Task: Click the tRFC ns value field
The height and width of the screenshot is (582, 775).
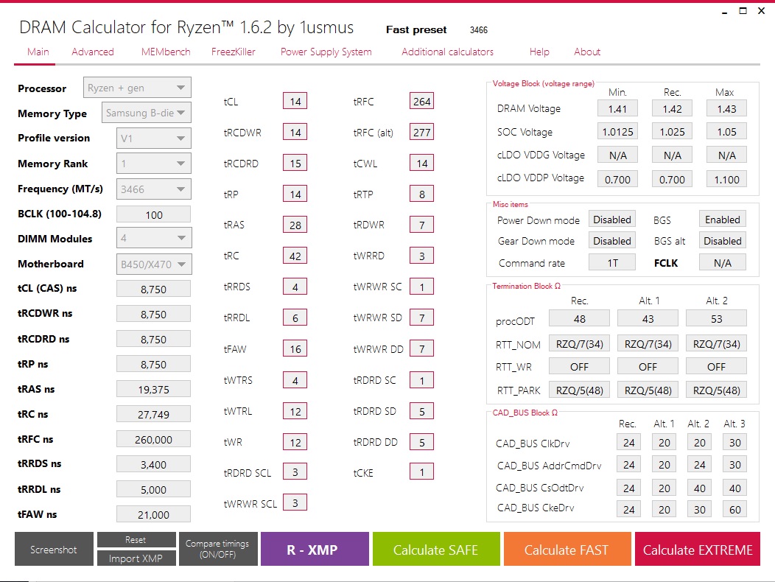Action: coord(154,439)
